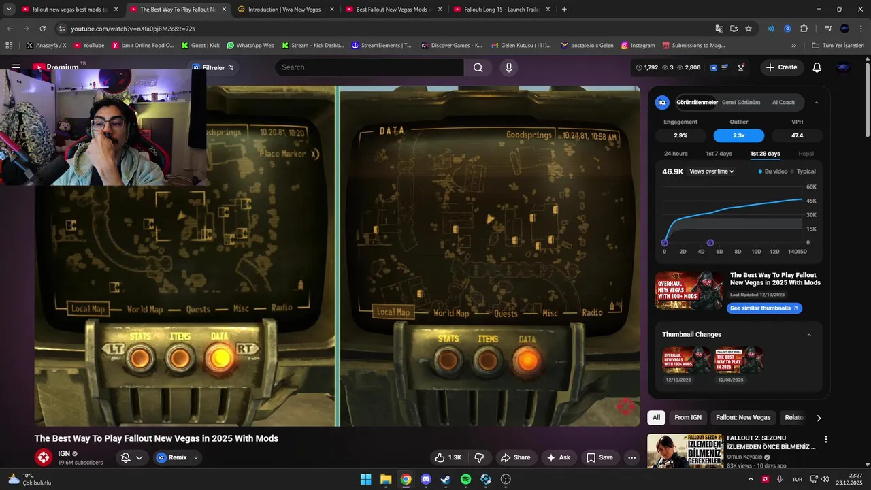Screen dimensions: 871x490
Task: Collapse the Thumbnail Changes section
Action: 809,335
